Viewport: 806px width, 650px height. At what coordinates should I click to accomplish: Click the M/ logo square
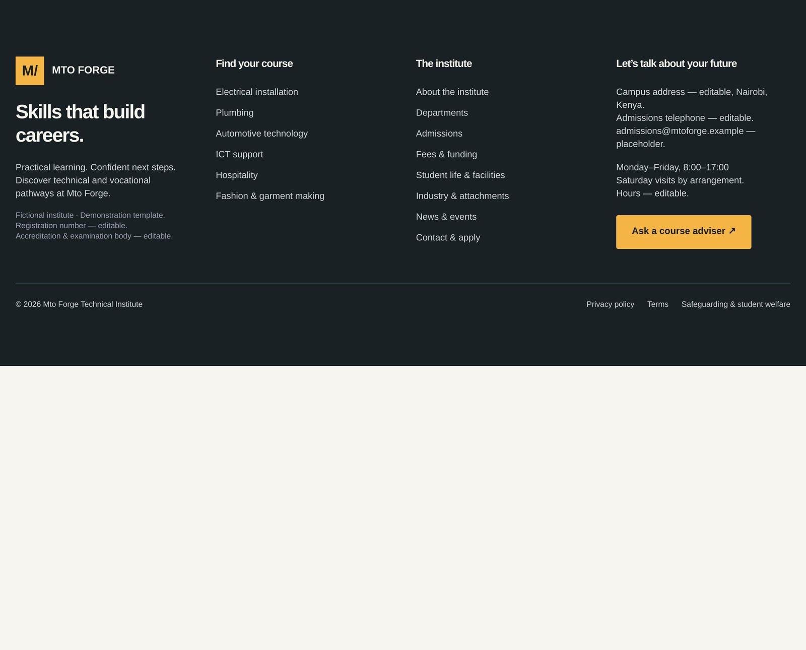30,71
